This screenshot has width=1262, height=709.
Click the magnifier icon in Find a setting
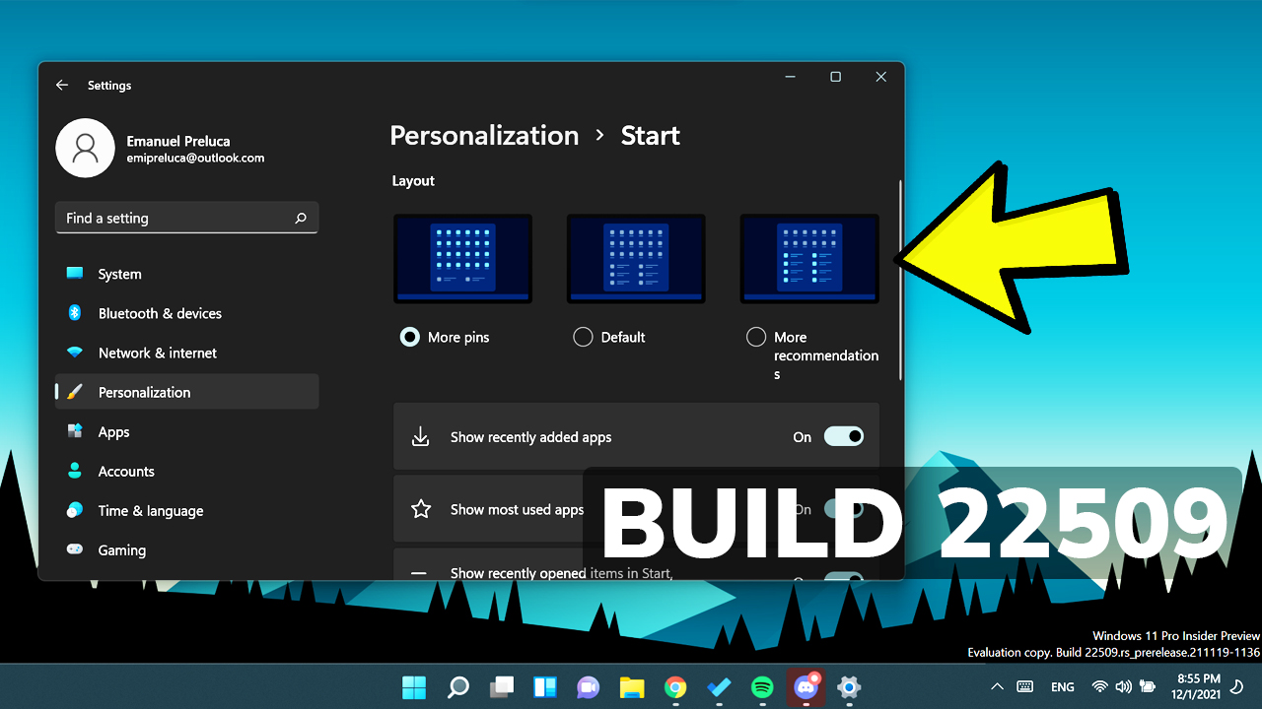click(301, 218)
